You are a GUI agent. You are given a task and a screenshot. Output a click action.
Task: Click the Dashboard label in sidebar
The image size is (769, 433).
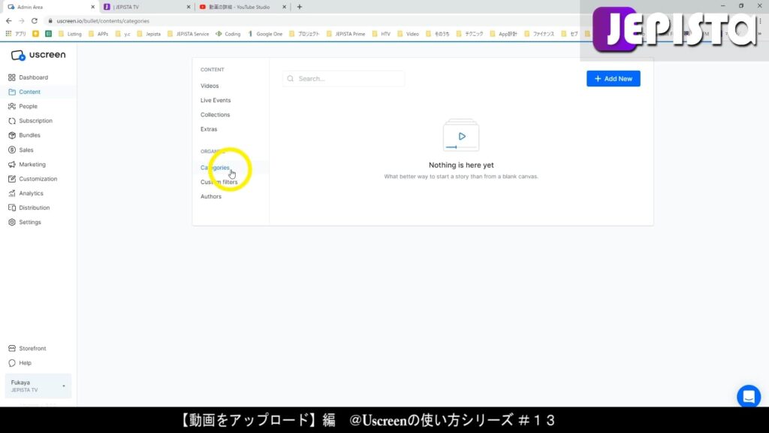[x=33, y=77]
